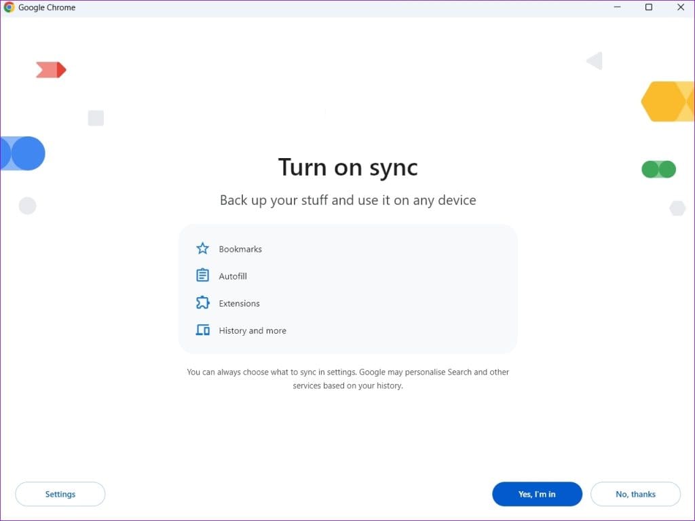Viewport: 695px width, 521px height.
Task: Click the History and more devices icon
Action: pyautogui.click(x=202, y=330)
